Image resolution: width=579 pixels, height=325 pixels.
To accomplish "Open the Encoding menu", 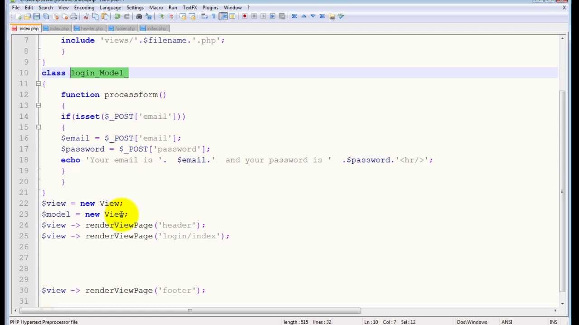I will tap(84, 8).
